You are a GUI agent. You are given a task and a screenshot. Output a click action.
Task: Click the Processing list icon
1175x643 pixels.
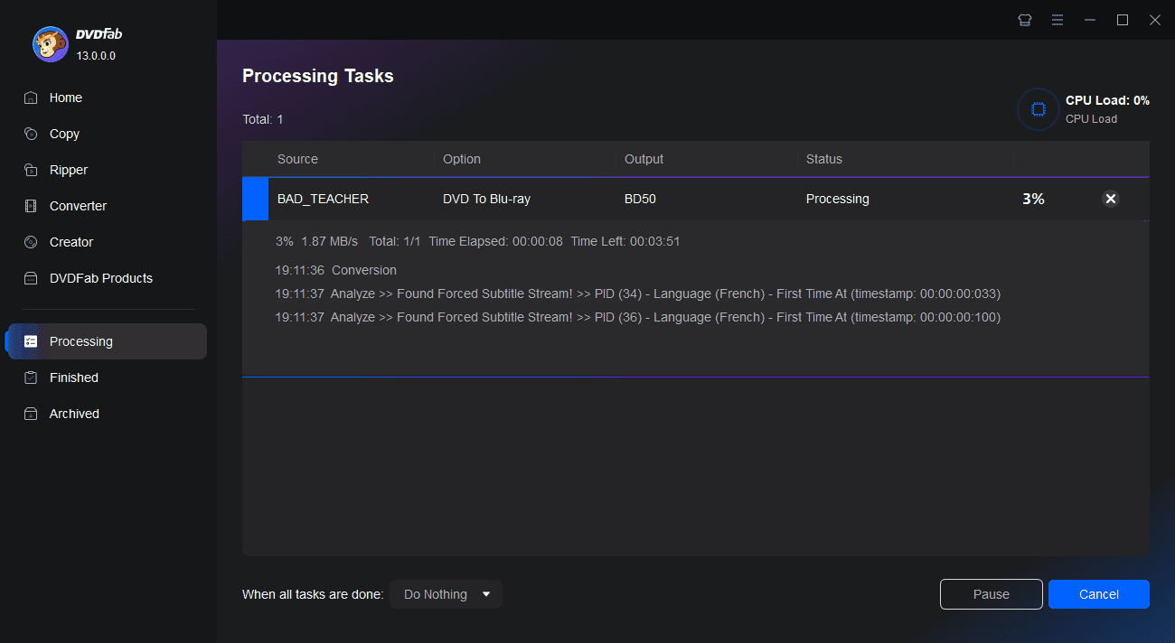click(31, 341)
